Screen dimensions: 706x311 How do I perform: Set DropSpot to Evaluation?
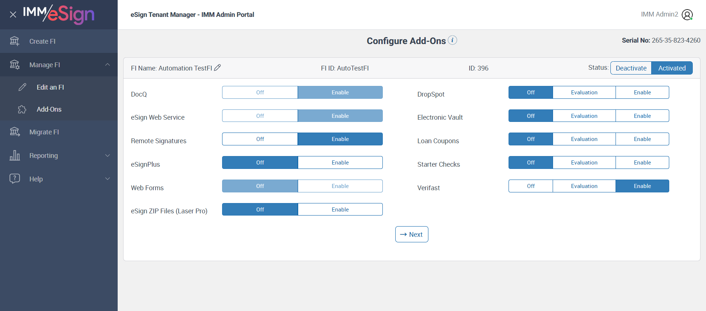pos(584,93)
